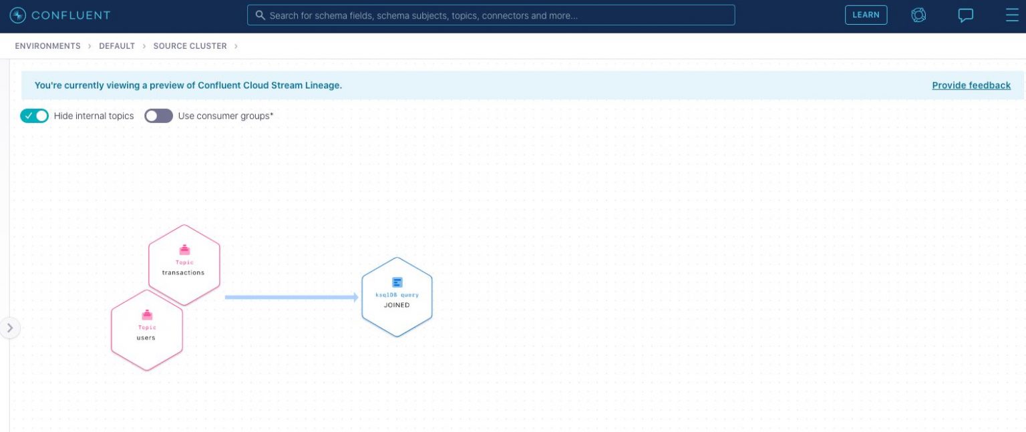Image resolution: width=1026 pixels, height=432 pixels.
Task: Click the ksqlDB query icon inside JOINED node
Action: [x=397, y=282]
